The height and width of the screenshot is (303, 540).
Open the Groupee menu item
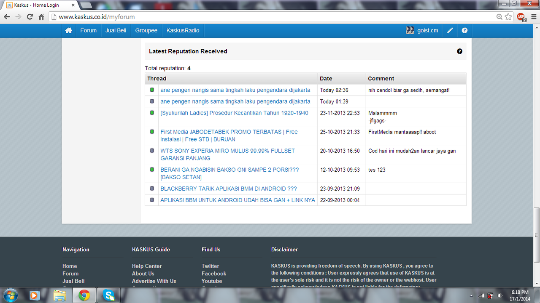(146, 30)
